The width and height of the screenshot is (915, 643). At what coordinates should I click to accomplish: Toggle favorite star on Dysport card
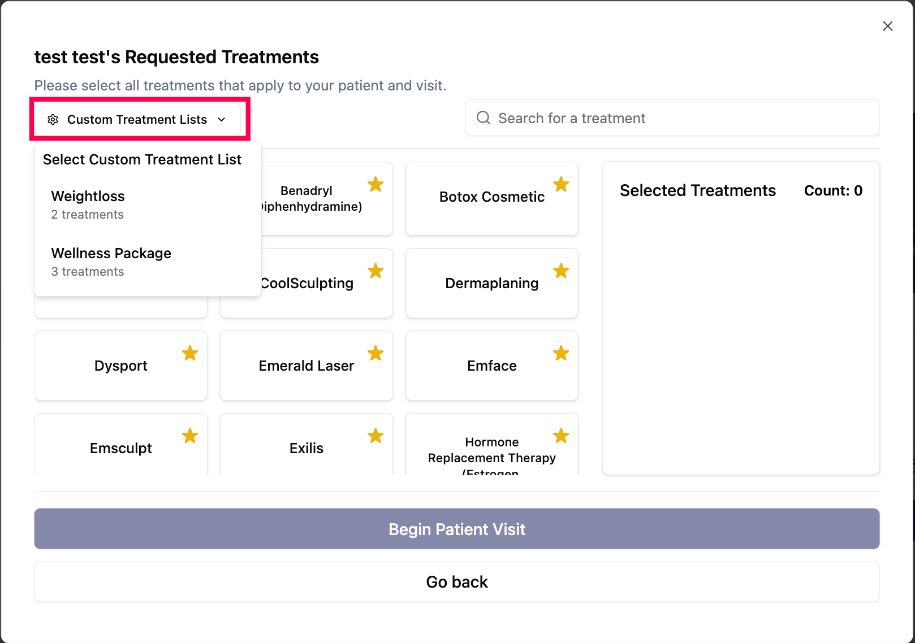190,354
